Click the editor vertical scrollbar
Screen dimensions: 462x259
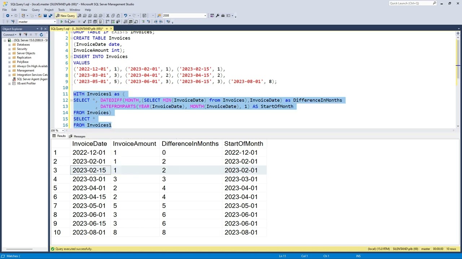[x=458, y=79]
